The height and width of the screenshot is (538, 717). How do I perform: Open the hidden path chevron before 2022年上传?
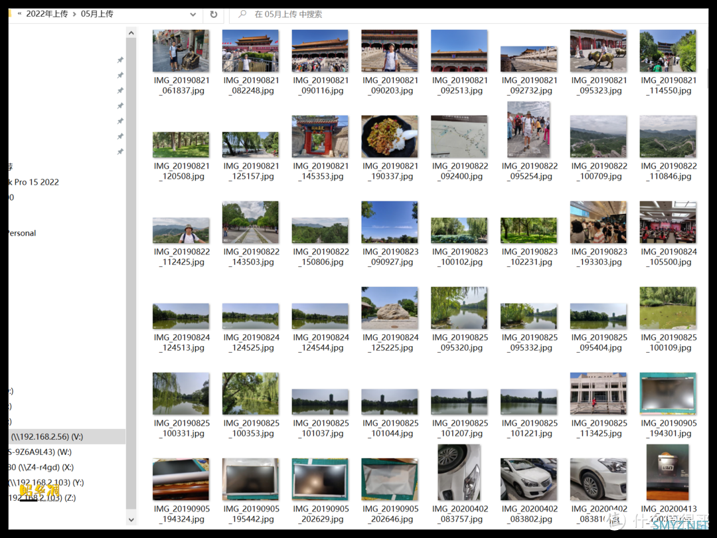pos(19,14)
